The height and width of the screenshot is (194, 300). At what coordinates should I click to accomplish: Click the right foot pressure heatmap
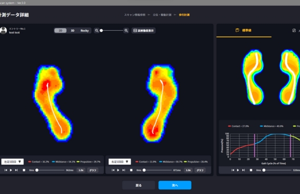[x=159, y=103]
